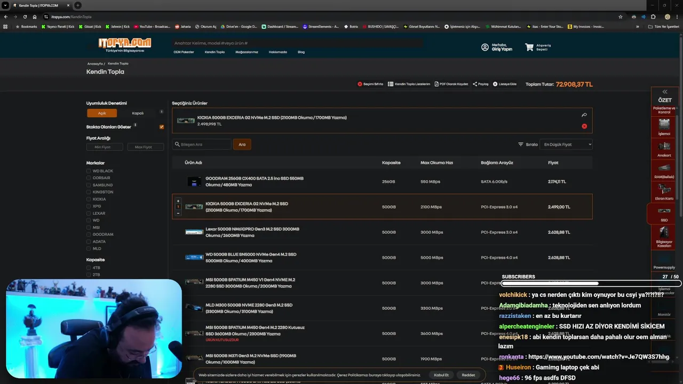Open Hakkımızda menu item
The image size is (683, 384).
[277, 52]
